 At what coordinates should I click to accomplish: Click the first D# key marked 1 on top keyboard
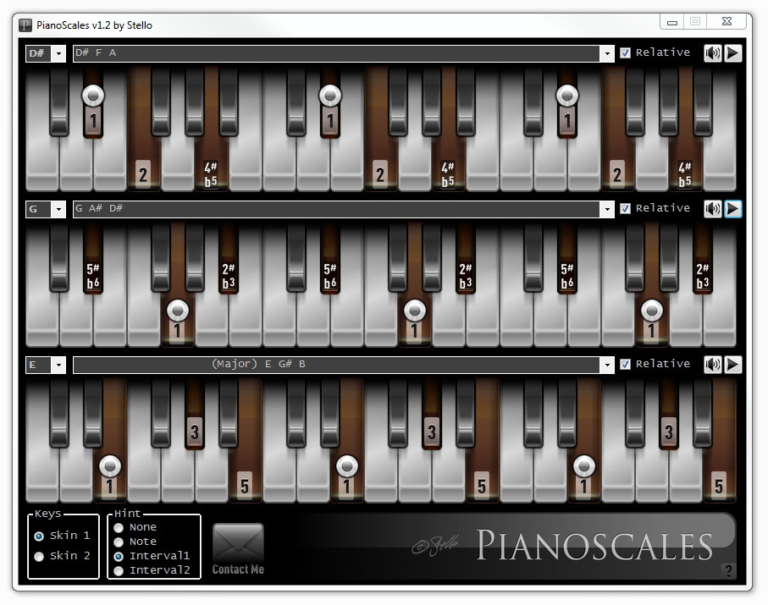pyautogui.click(x=93, y=102)
